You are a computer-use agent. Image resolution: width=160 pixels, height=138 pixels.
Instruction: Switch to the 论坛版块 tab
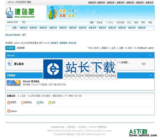(10, 48)
